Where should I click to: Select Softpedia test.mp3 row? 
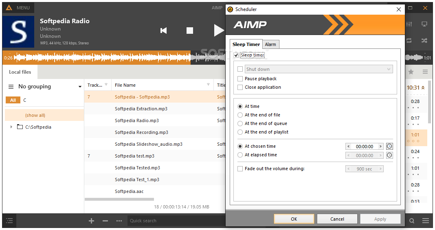(x=155, y=156)
